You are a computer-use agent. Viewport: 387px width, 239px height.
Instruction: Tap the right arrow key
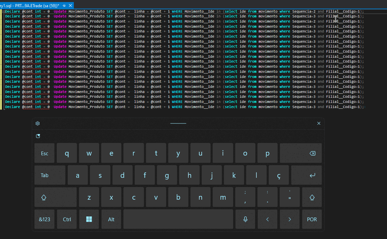(x=290, y=219)
